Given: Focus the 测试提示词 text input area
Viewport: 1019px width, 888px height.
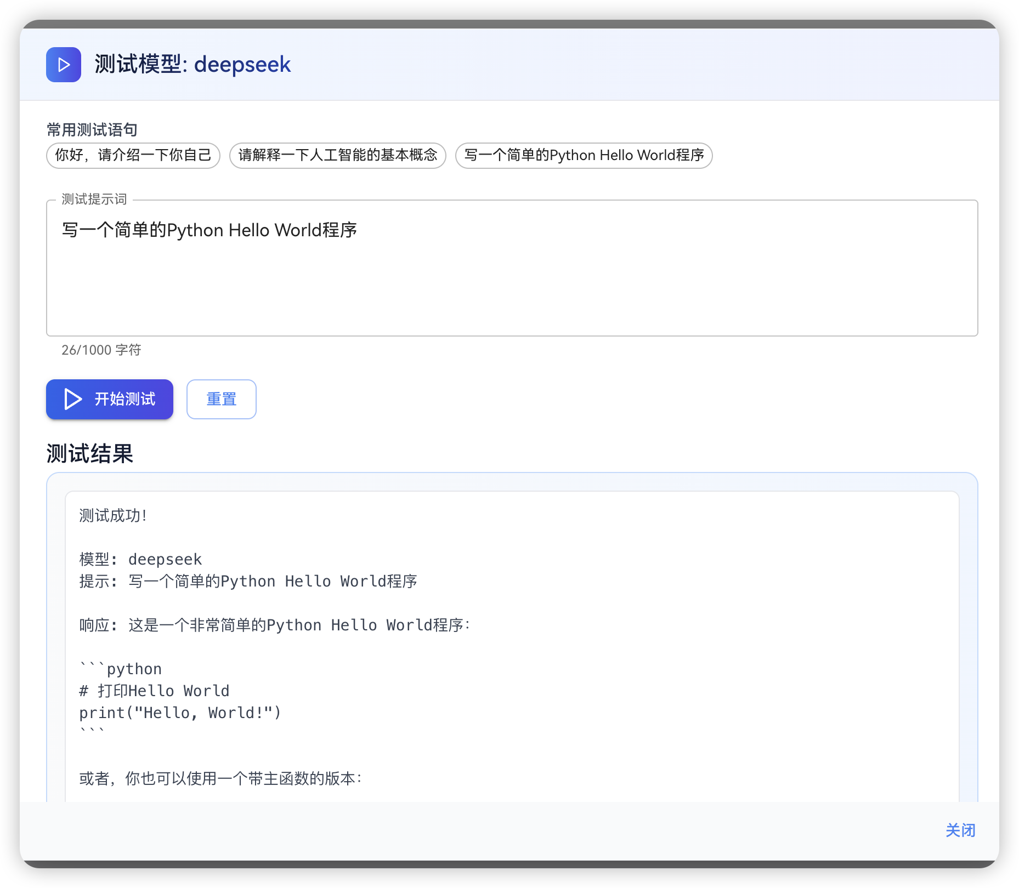Looking at the screenshot, I should pos(512,268).
